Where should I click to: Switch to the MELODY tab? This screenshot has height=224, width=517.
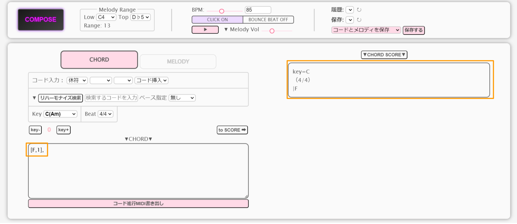178,62
